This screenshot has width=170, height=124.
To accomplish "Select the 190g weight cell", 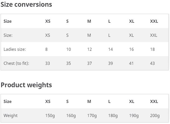I will pyautogui.click(x=134, y=116).
